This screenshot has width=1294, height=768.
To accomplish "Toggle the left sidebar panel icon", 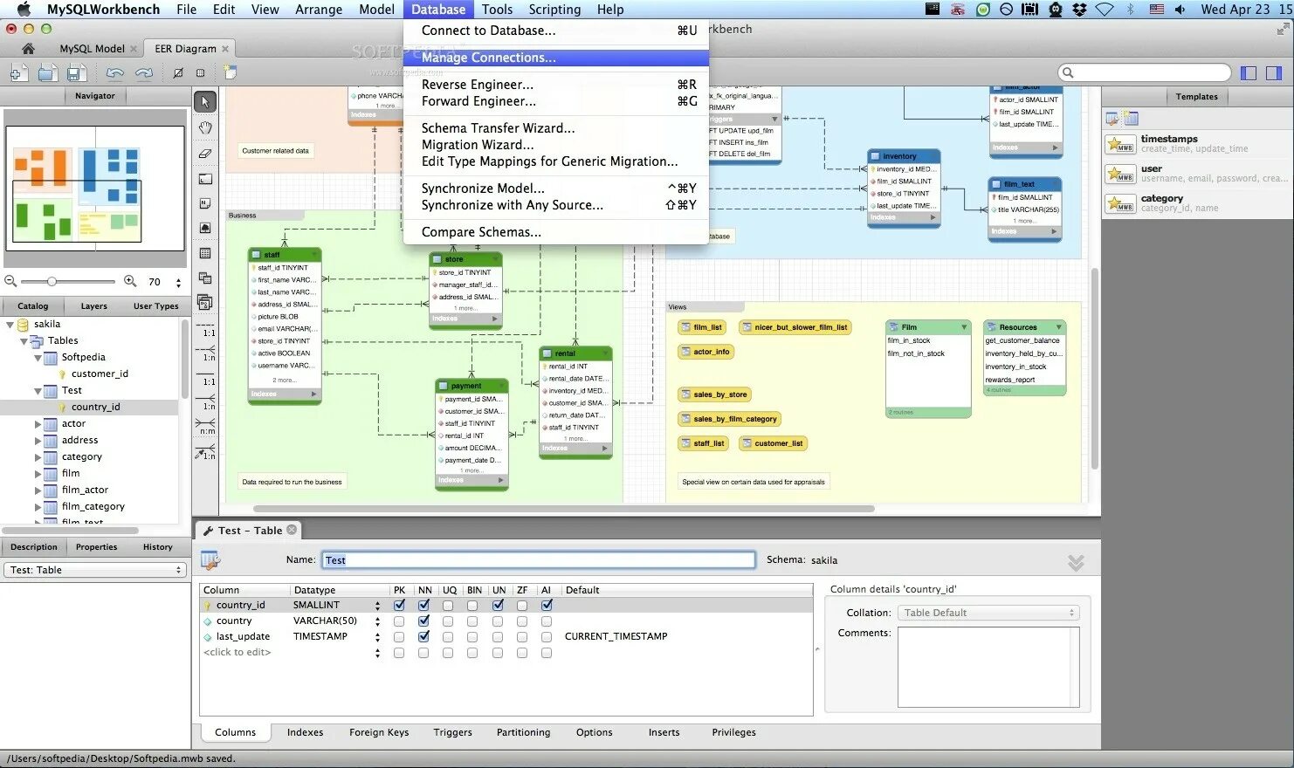I will click(x=1249, y=72).
